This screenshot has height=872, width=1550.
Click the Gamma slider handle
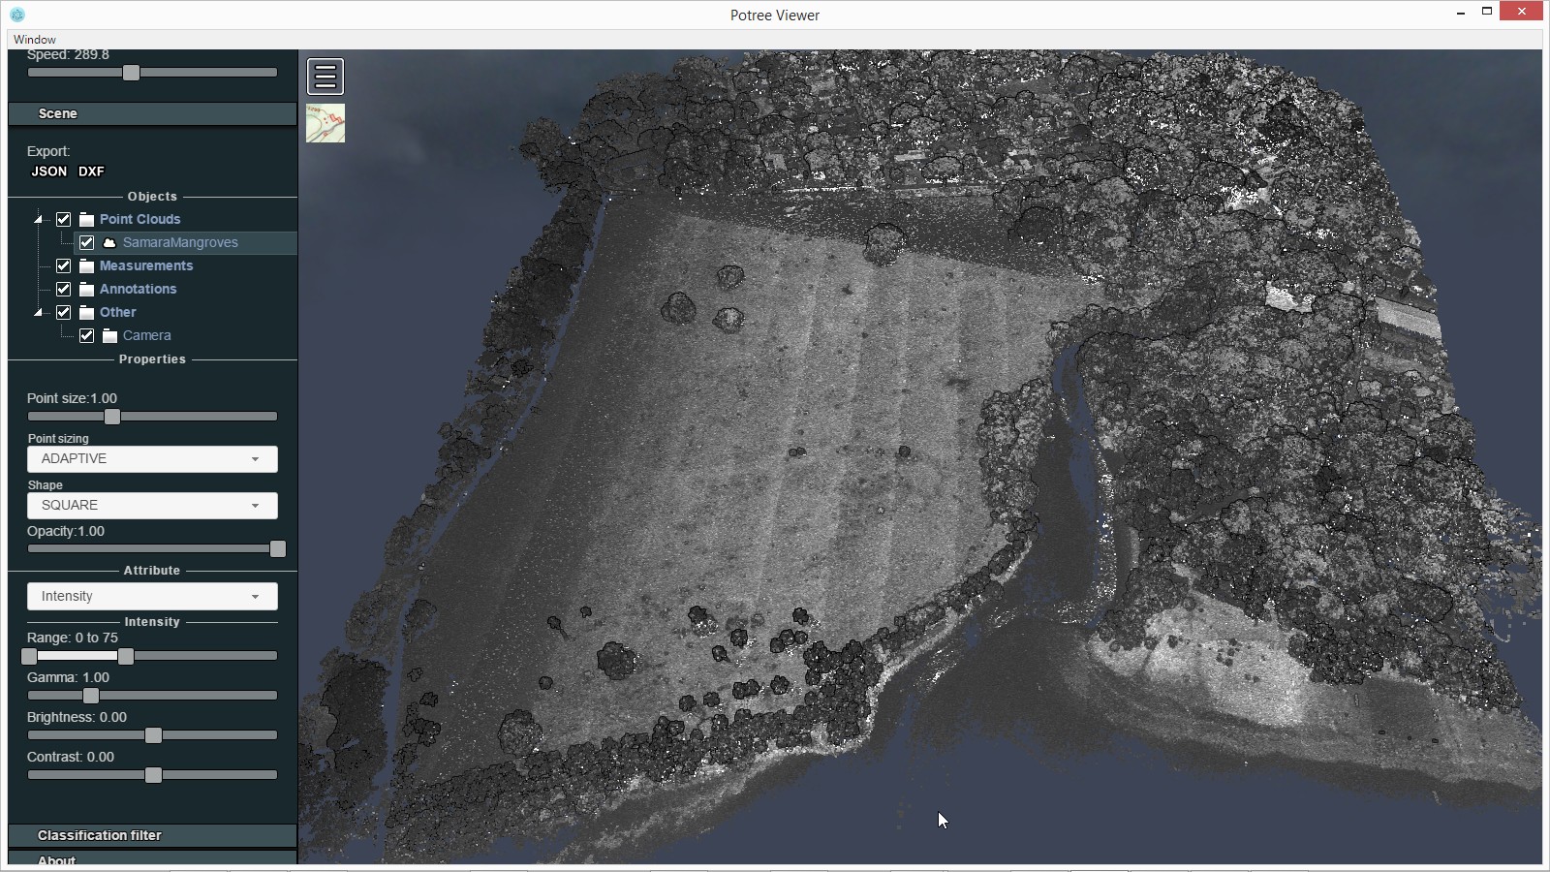click(91, 696)
